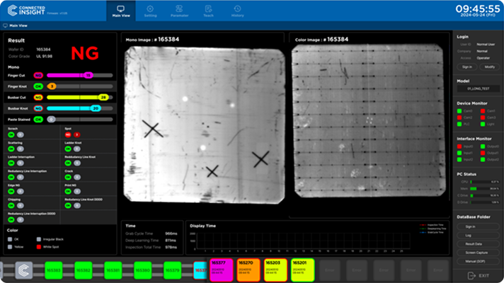Adjust the magenta Finger Cut slider handle
This screenshot has width=504, height=283.
pos(88,76)
